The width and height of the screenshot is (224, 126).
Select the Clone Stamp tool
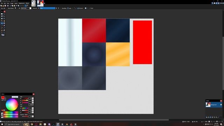[2, 30]
